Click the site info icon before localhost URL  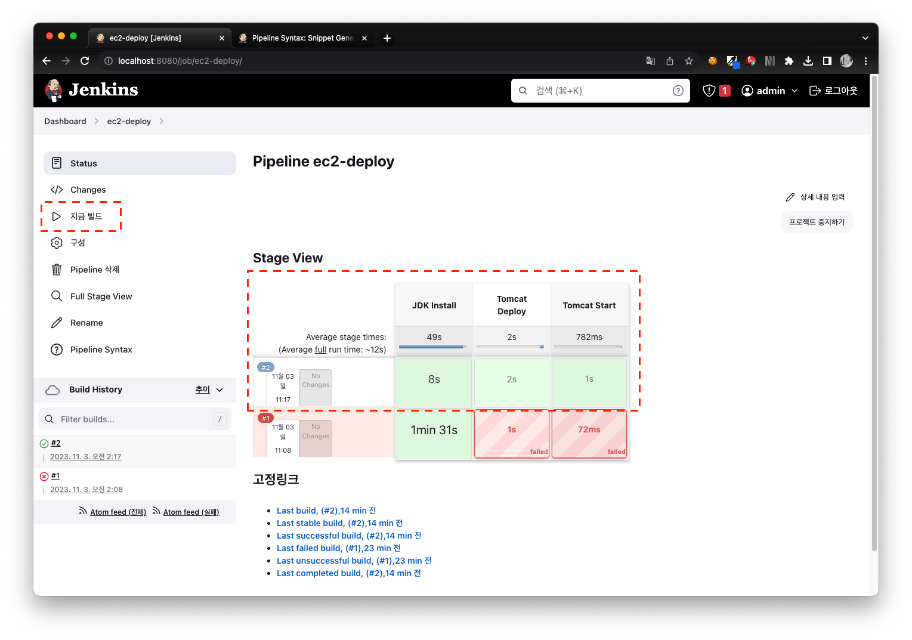[x=109, y=61]
